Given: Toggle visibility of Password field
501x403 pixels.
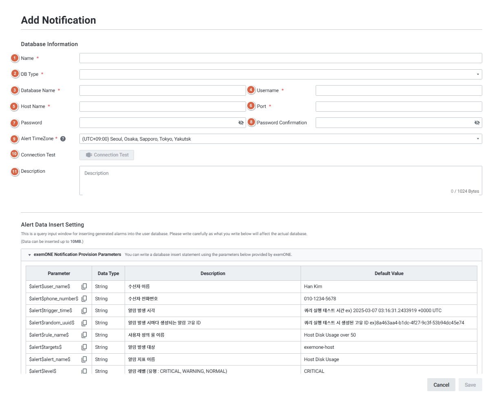Looking at the screenshot, I should click(x=241, y=123).
